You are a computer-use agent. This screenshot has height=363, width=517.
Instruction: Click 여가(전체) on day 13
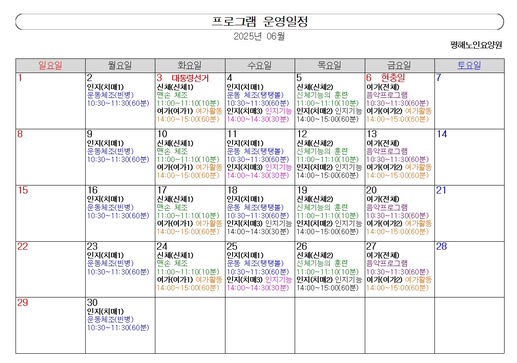(383, 143)
